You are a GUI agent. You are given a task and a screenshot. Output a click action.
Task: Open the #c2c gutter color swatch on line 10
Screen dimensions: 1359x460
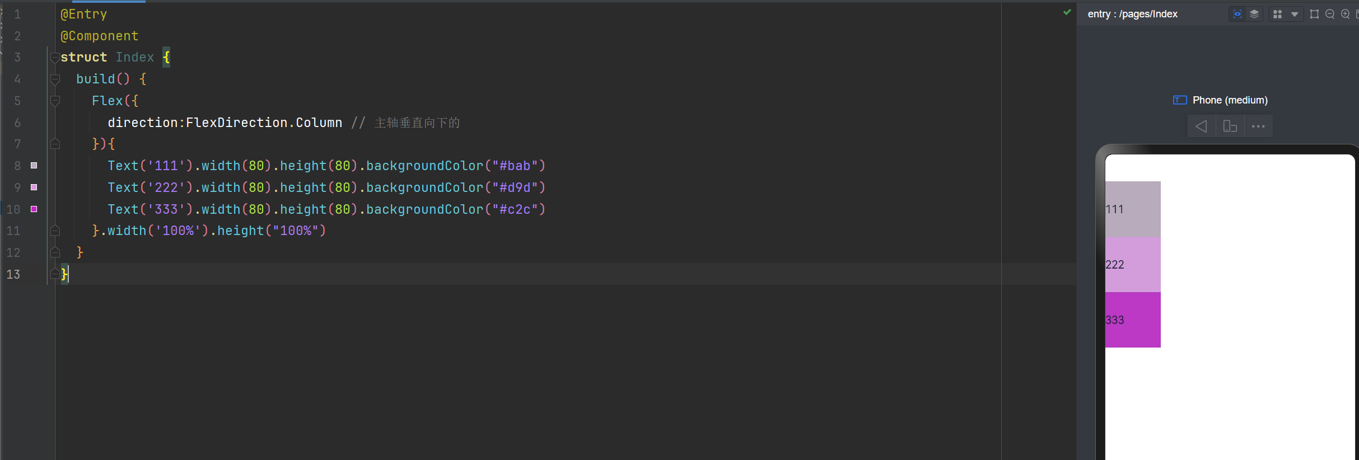click(x=34, y=209)
